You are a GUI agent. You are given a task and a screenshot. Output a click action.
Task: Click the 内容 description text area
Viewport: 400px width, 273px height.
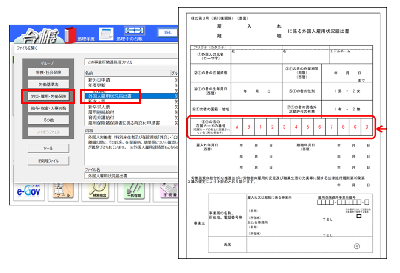coord(131,149)
